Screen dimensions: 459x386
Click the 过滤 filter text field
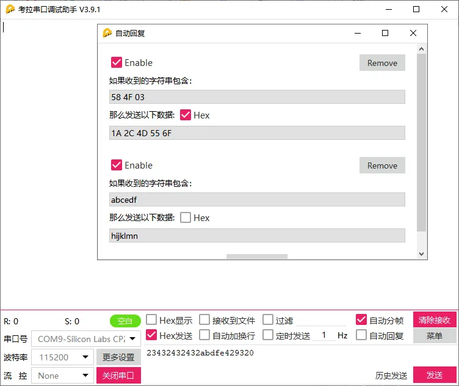321,320
